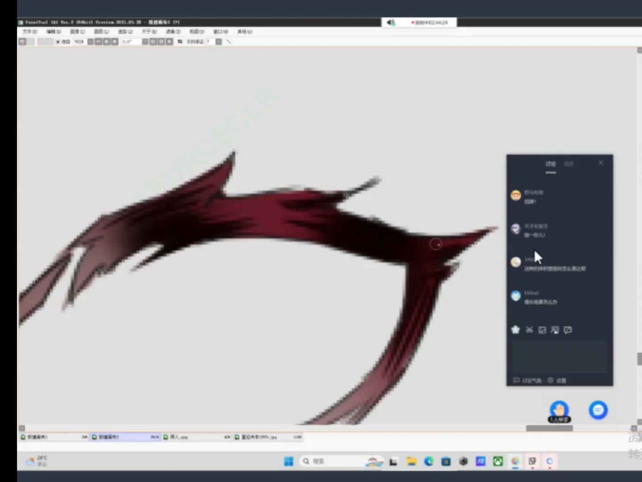
Task: Reset canvas zoom with the button after plus
Action: 115,42
